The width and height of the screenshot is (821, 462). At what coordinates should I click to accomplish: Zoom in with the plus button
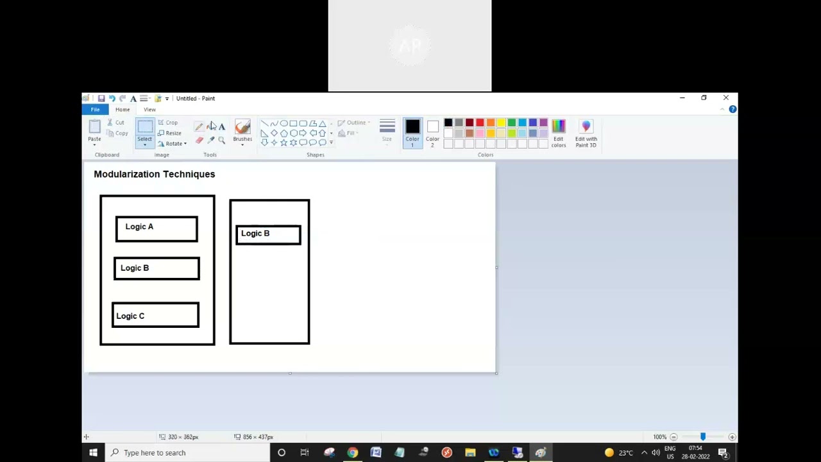(x=732, y=437)
